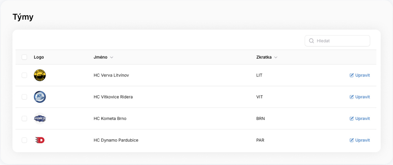Click the Logo column header
Image resolution: width=393 pixels, height=165 pixels.
pos(39,57)
